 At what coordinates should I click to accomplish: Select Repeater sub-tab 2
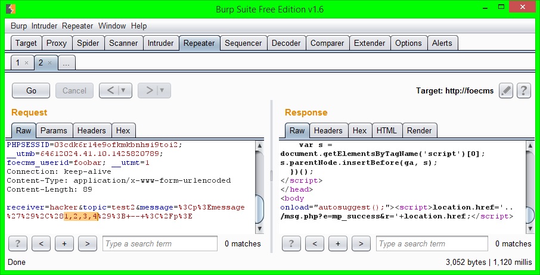click(41, 63)
